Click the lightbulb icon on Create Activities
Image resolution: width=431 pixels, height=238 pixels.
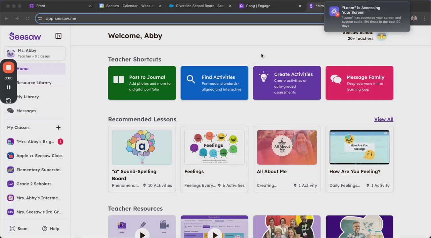pyautogui.click(x=263, y=77)
